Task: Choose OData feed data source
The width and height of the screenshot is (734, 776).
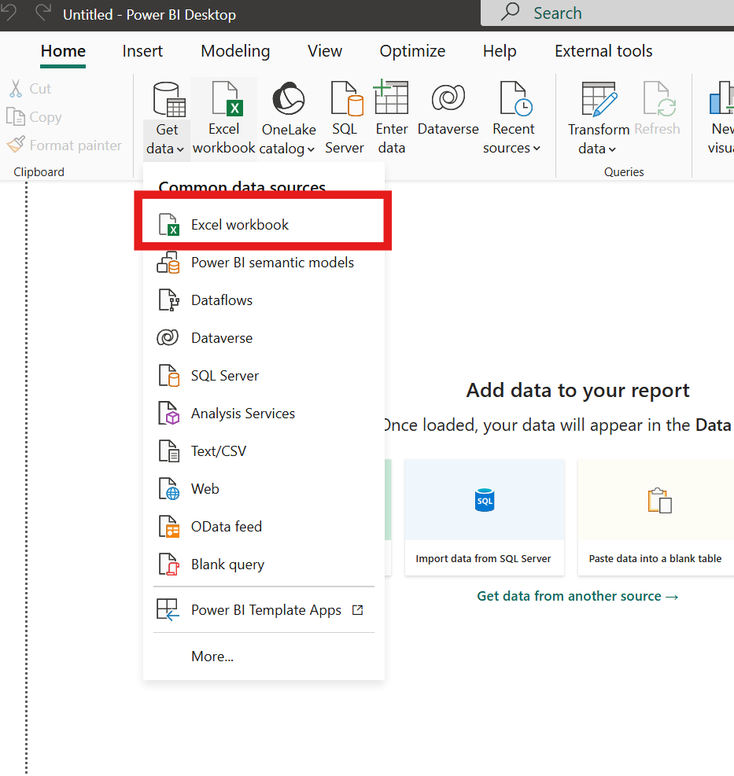Action: point(264,527)
